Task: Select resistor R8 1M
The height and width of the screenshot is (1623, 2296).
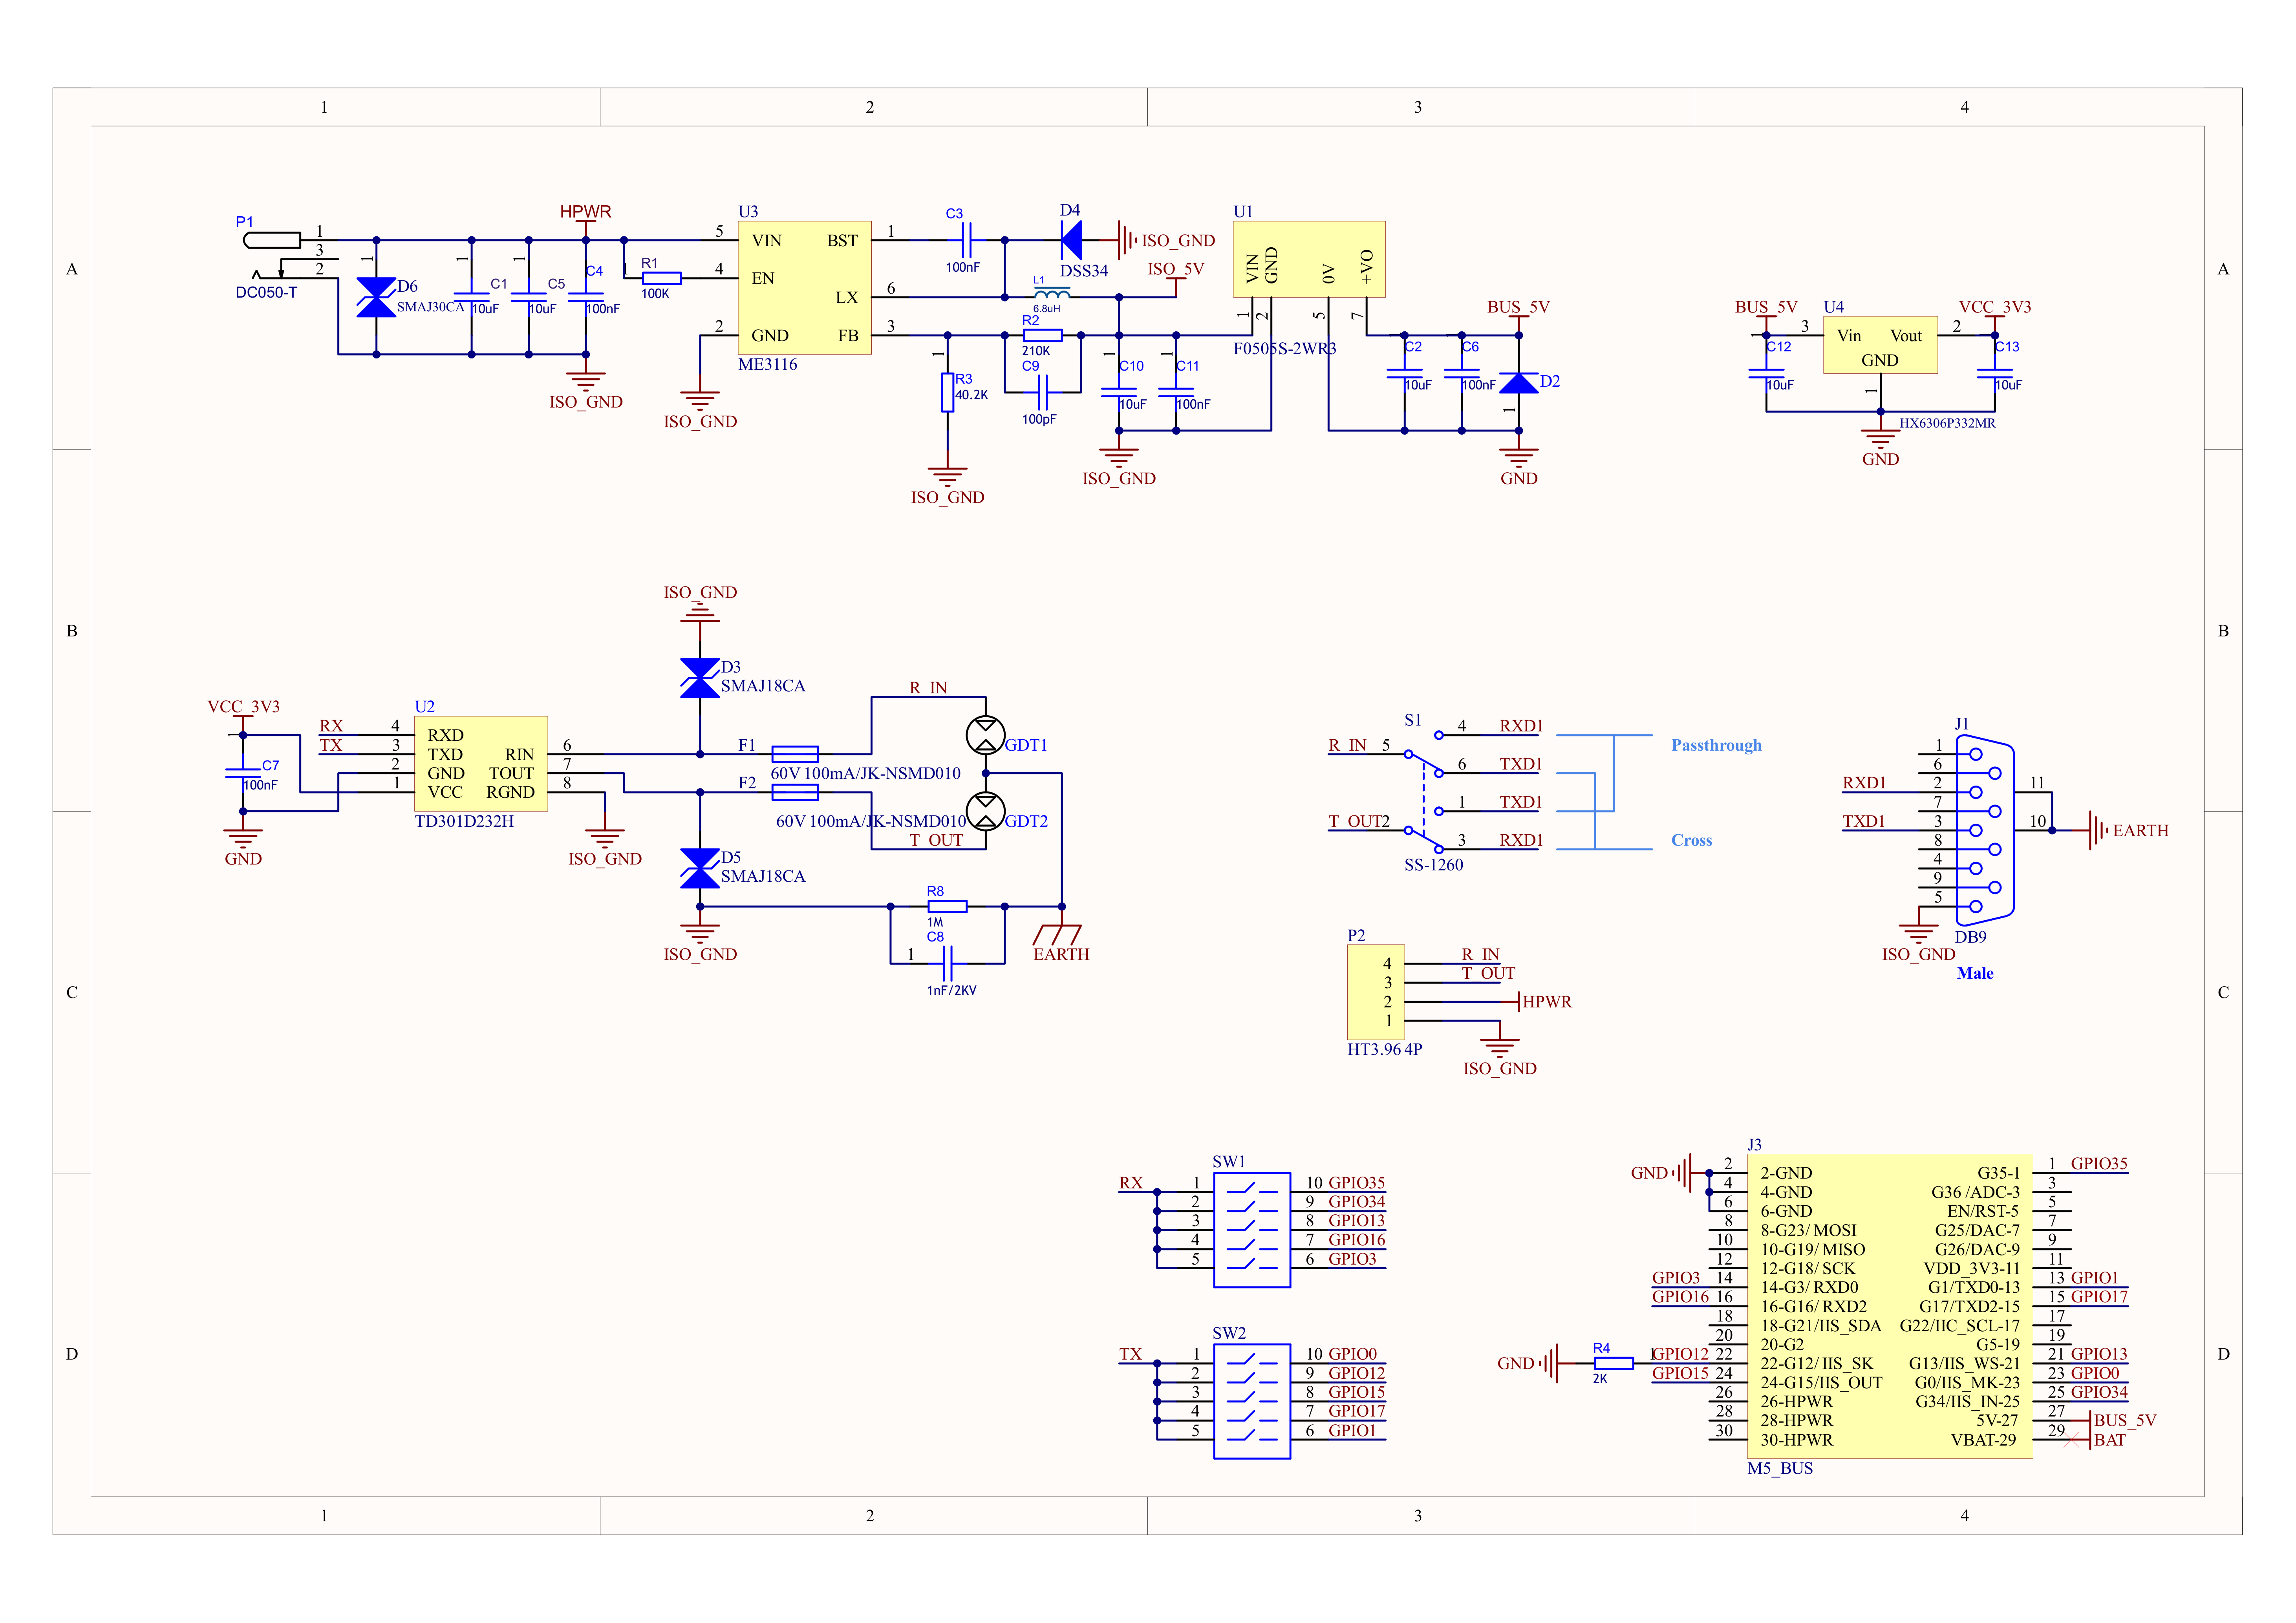Action: point(947,906)
